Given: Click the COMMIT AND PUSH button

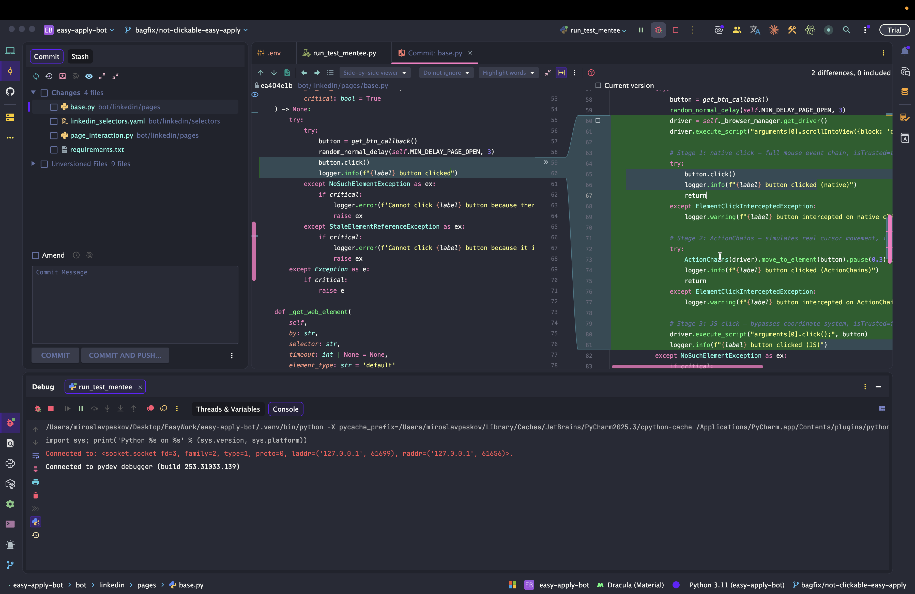Looking at the screenshot, I should (125, 355).
